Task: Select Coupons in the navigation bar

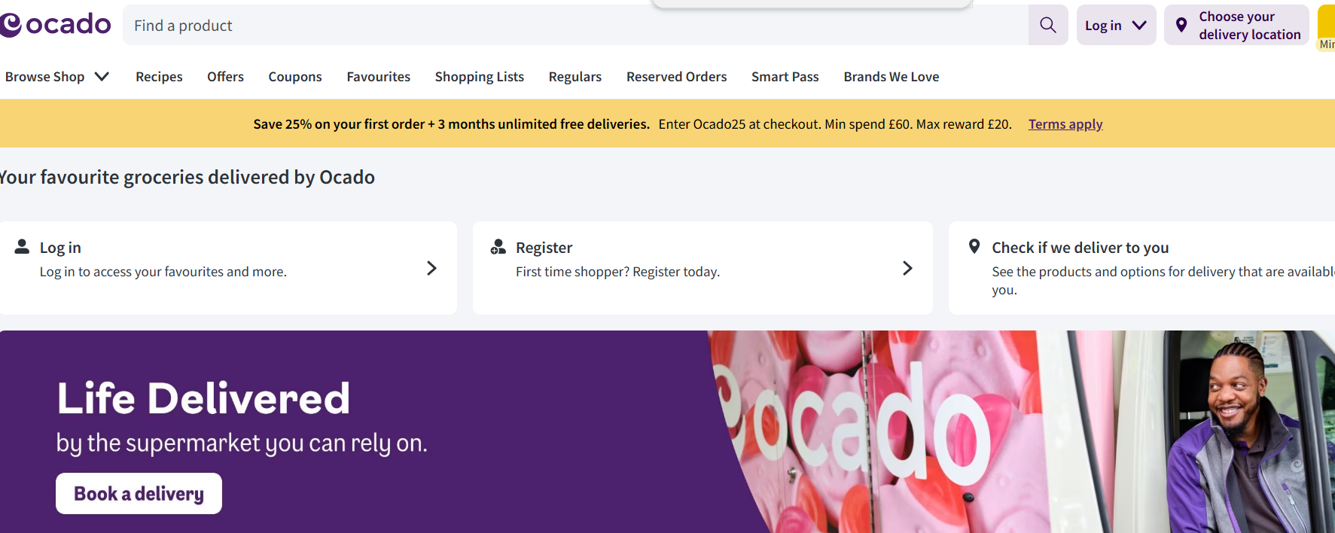Action: coord(295,77)
